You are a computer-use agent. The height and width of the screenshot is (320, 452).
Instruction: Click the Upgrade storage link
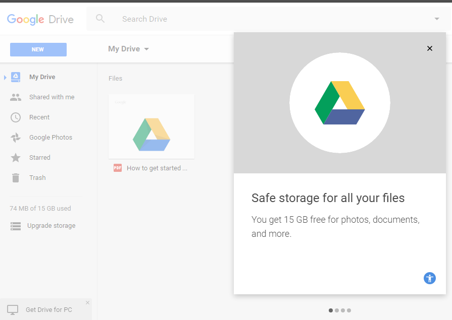(51, 226)
